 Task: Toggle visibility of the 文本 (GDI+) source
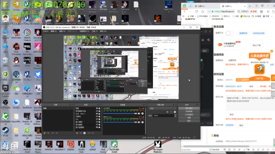coord(97,114)
